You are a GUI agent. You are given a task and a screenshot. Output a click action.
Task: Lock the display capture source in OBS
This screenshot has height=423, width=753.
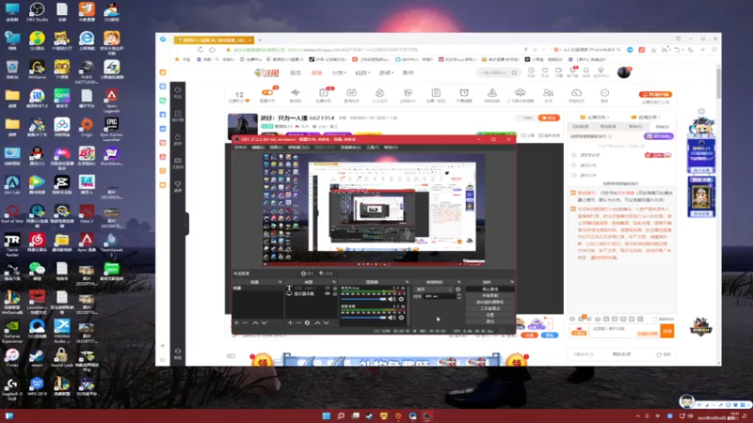point(334,294)
